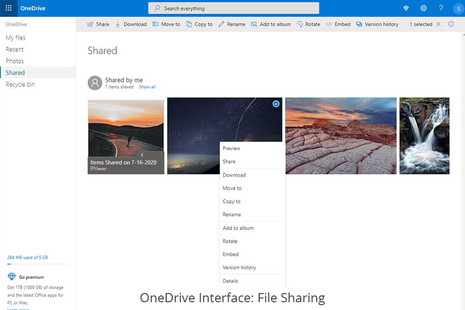This screenshot has width=465, height=310.
Task: Click the information icon on the toolbar
Action: pyautogui.click(x=451, y=24)
